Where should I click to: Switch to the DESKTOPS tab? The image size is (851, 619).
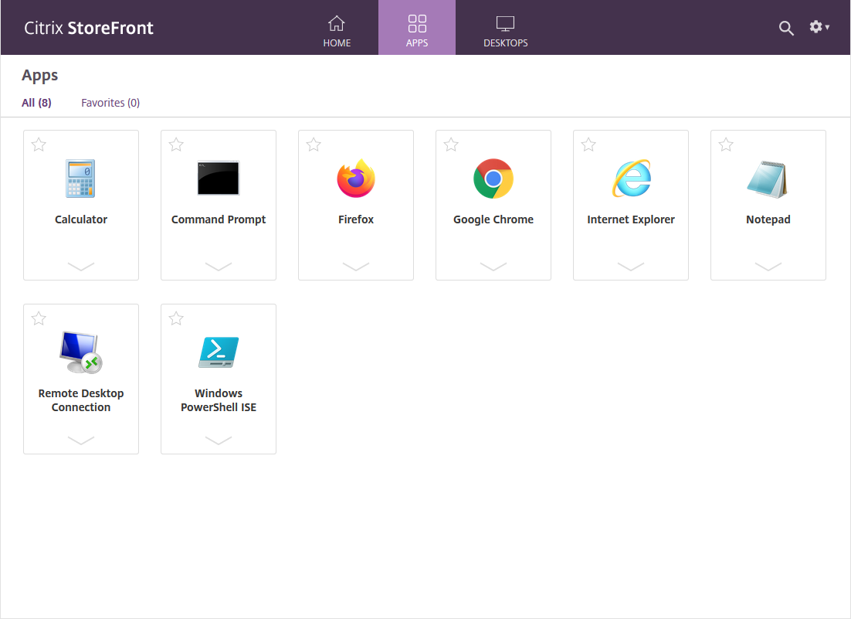click(505, 28)
